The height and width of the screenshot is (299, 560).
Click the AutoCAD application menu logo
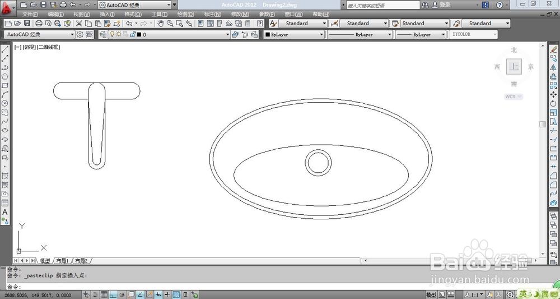click(x=8, y=7)
